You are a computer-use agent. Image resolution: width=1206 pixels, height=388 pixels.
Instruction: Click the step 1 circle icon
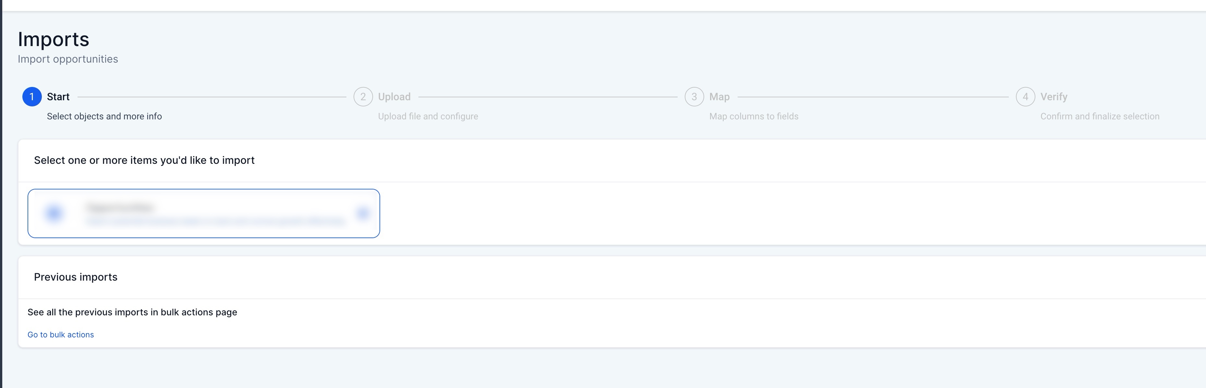(x=32, y=97)
